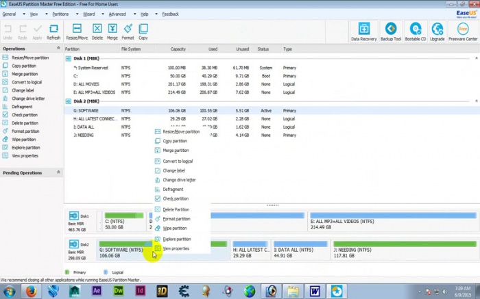The width and height of the screenshot is (480, 299).
Task: Click the Primary legend color swatch
Action: [x=68, y=272]
